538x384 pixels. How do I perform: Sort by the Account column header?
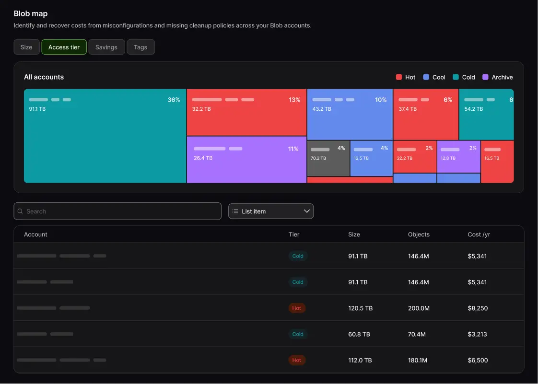[35, 234]
